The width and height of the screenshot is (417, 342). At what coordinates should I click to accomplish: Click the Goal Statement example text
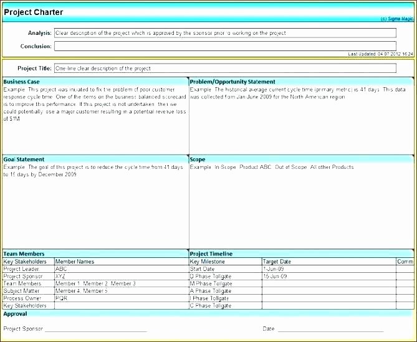[93, 171]
